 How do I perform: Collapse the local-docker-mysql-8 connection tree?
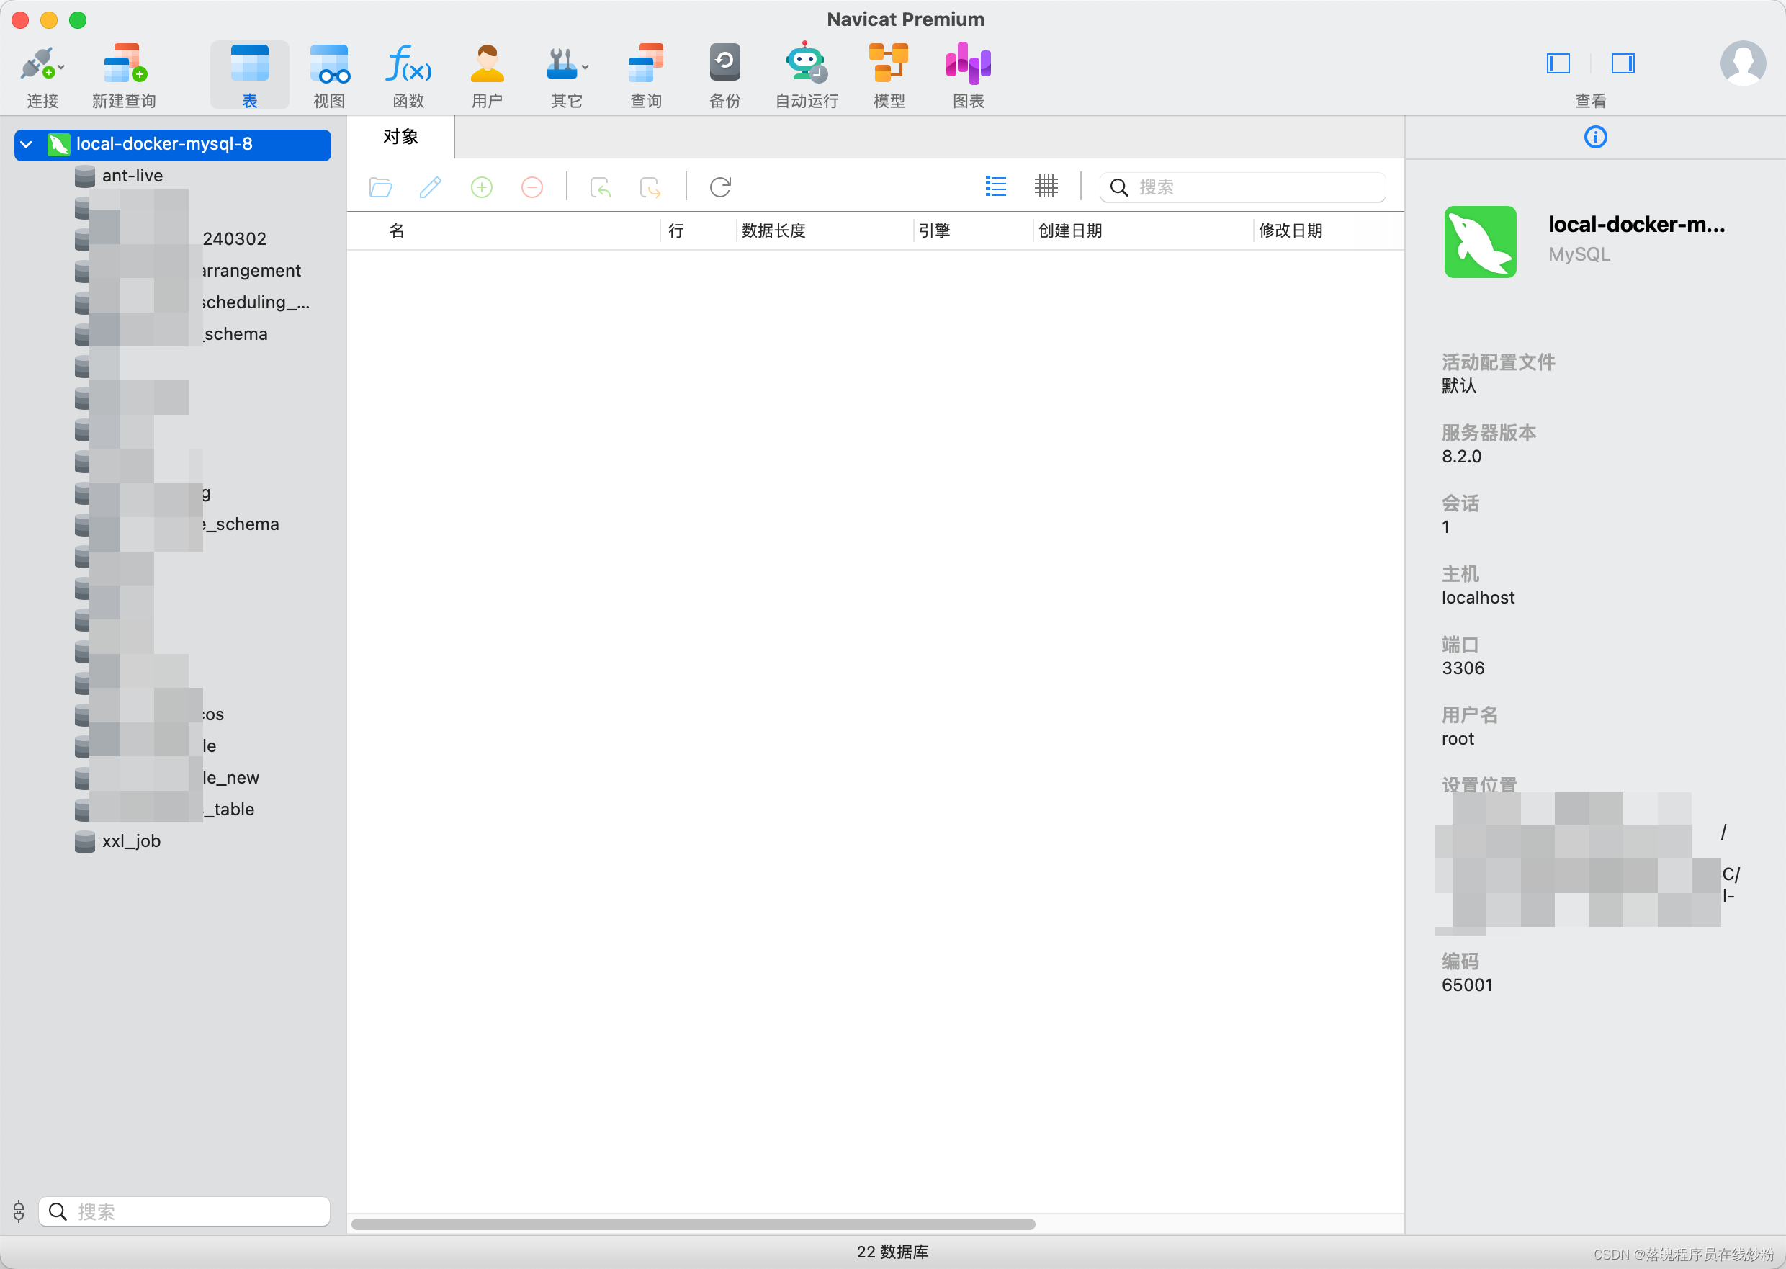pos(26,145)
